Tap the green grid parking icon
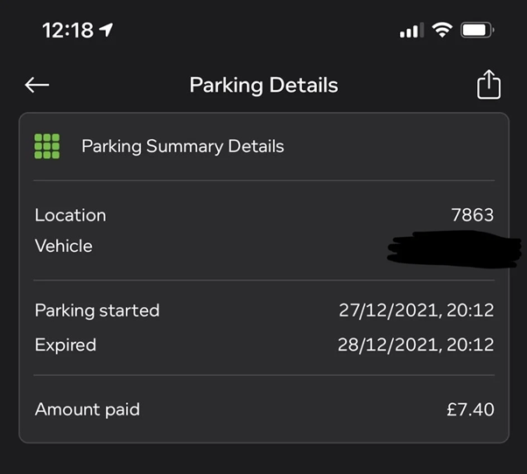Viewport: 527px width, 474px height. [x=47, y=146]
